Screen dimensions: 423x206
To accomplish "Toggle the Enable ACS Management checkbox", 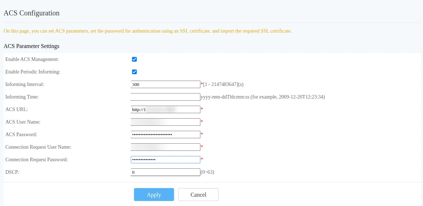I will coord(134,59).
